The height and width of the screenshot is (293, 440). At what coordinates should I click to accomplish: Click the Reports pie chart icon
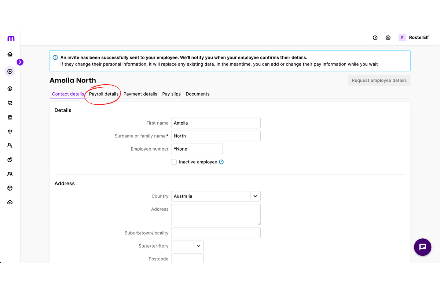[x=10, y=159]
